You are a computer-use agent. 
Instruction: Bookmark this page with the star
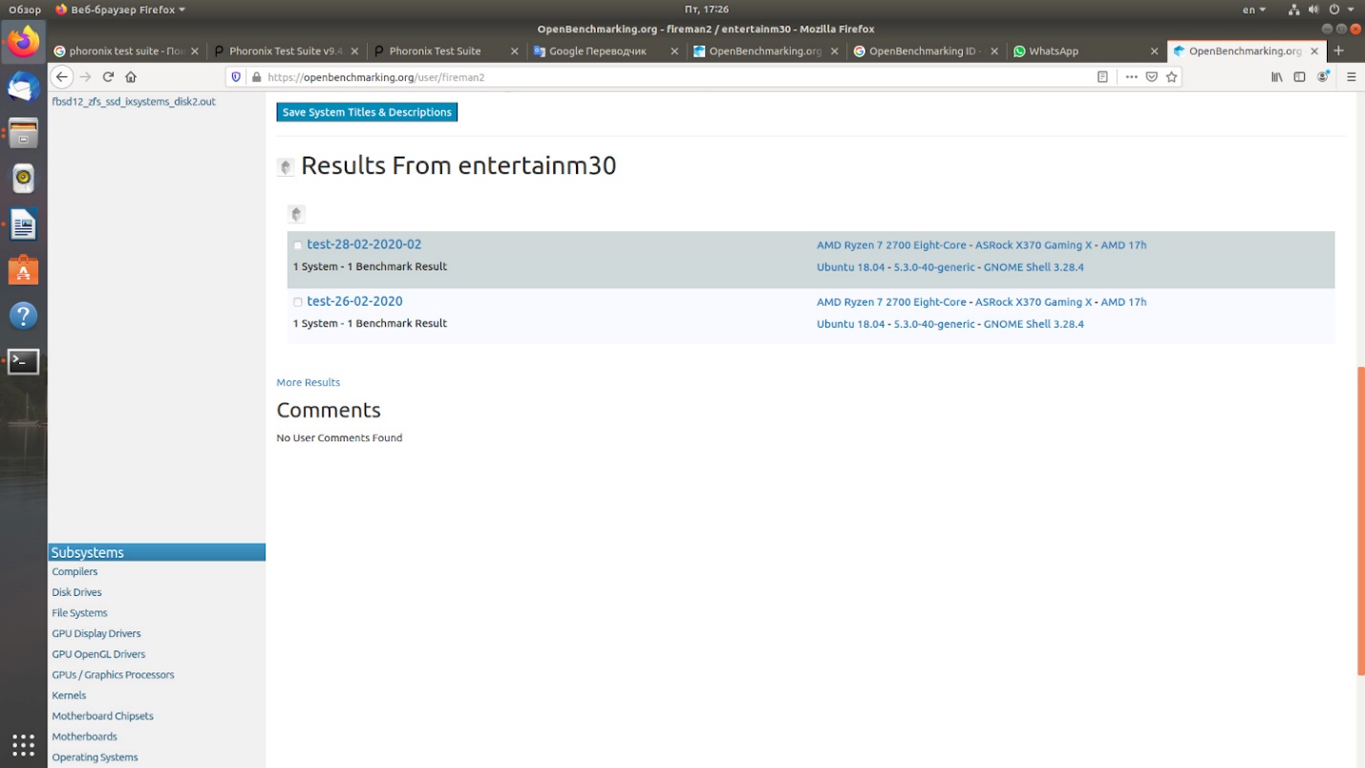[1171, 76]
